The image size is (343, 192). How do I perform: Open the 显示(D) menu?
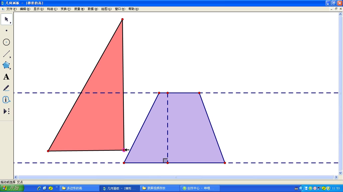[x=39, y=9]
